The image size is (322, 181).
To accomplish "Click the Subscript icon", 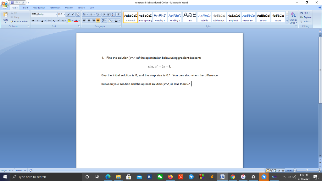I will (x=54, y=20).
